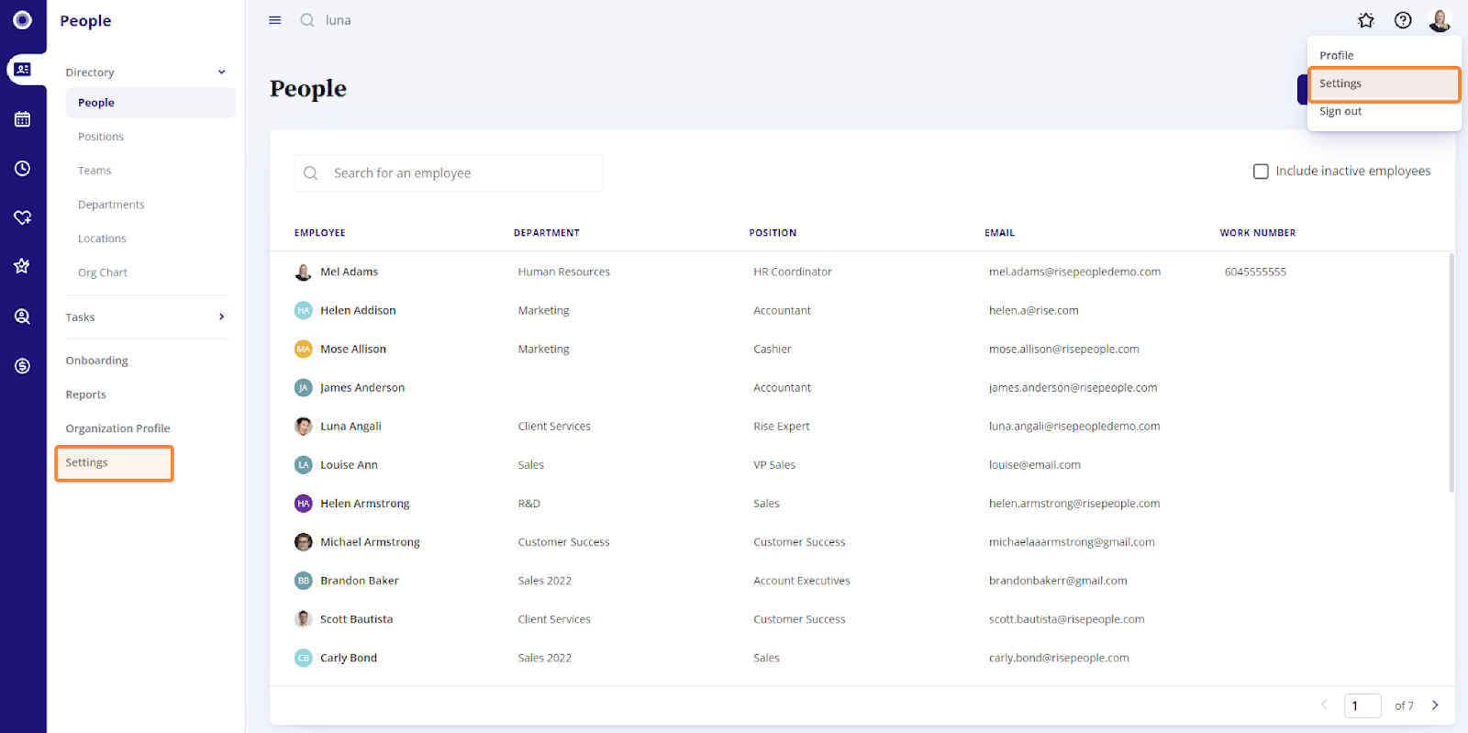1468x733 pixels.
Task: Open the clock time-tracking icon in rail
Action: tap(23, 169)
